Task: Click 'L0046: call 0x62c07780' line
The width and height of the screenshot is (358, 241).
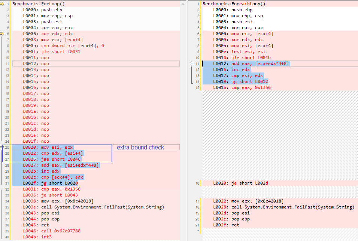Action: (x=52, y=231)
